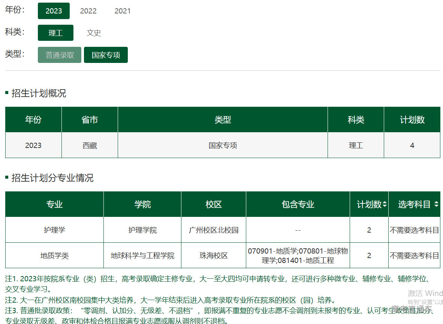Click the 珠海校区 campus cell
This screenshot has width=443, height=324.
coord(214,256)
